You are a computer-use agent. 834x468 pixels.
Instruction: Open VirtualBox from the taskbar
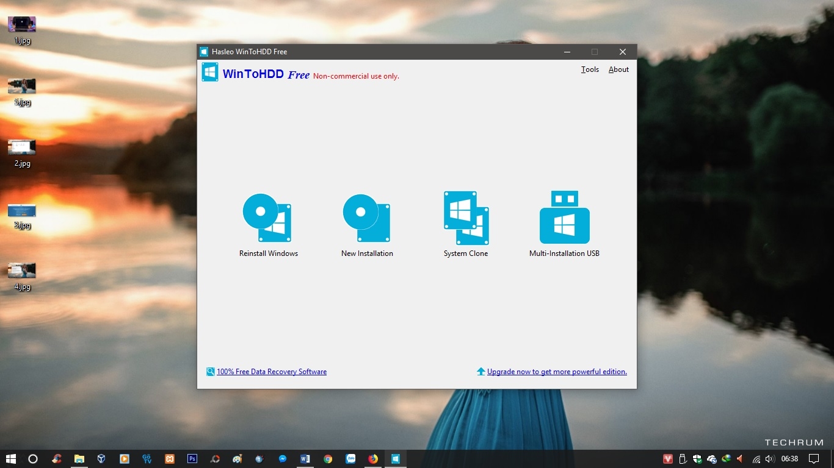coord(102,459)
